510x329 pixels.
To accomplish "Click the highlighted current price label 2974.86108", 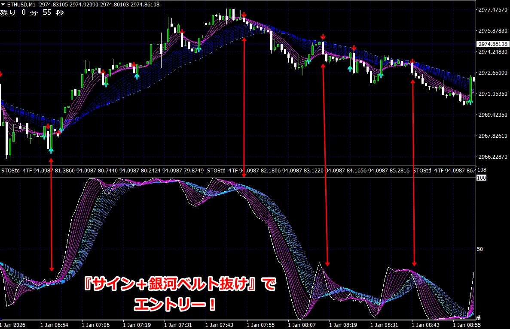I will 493,44.
